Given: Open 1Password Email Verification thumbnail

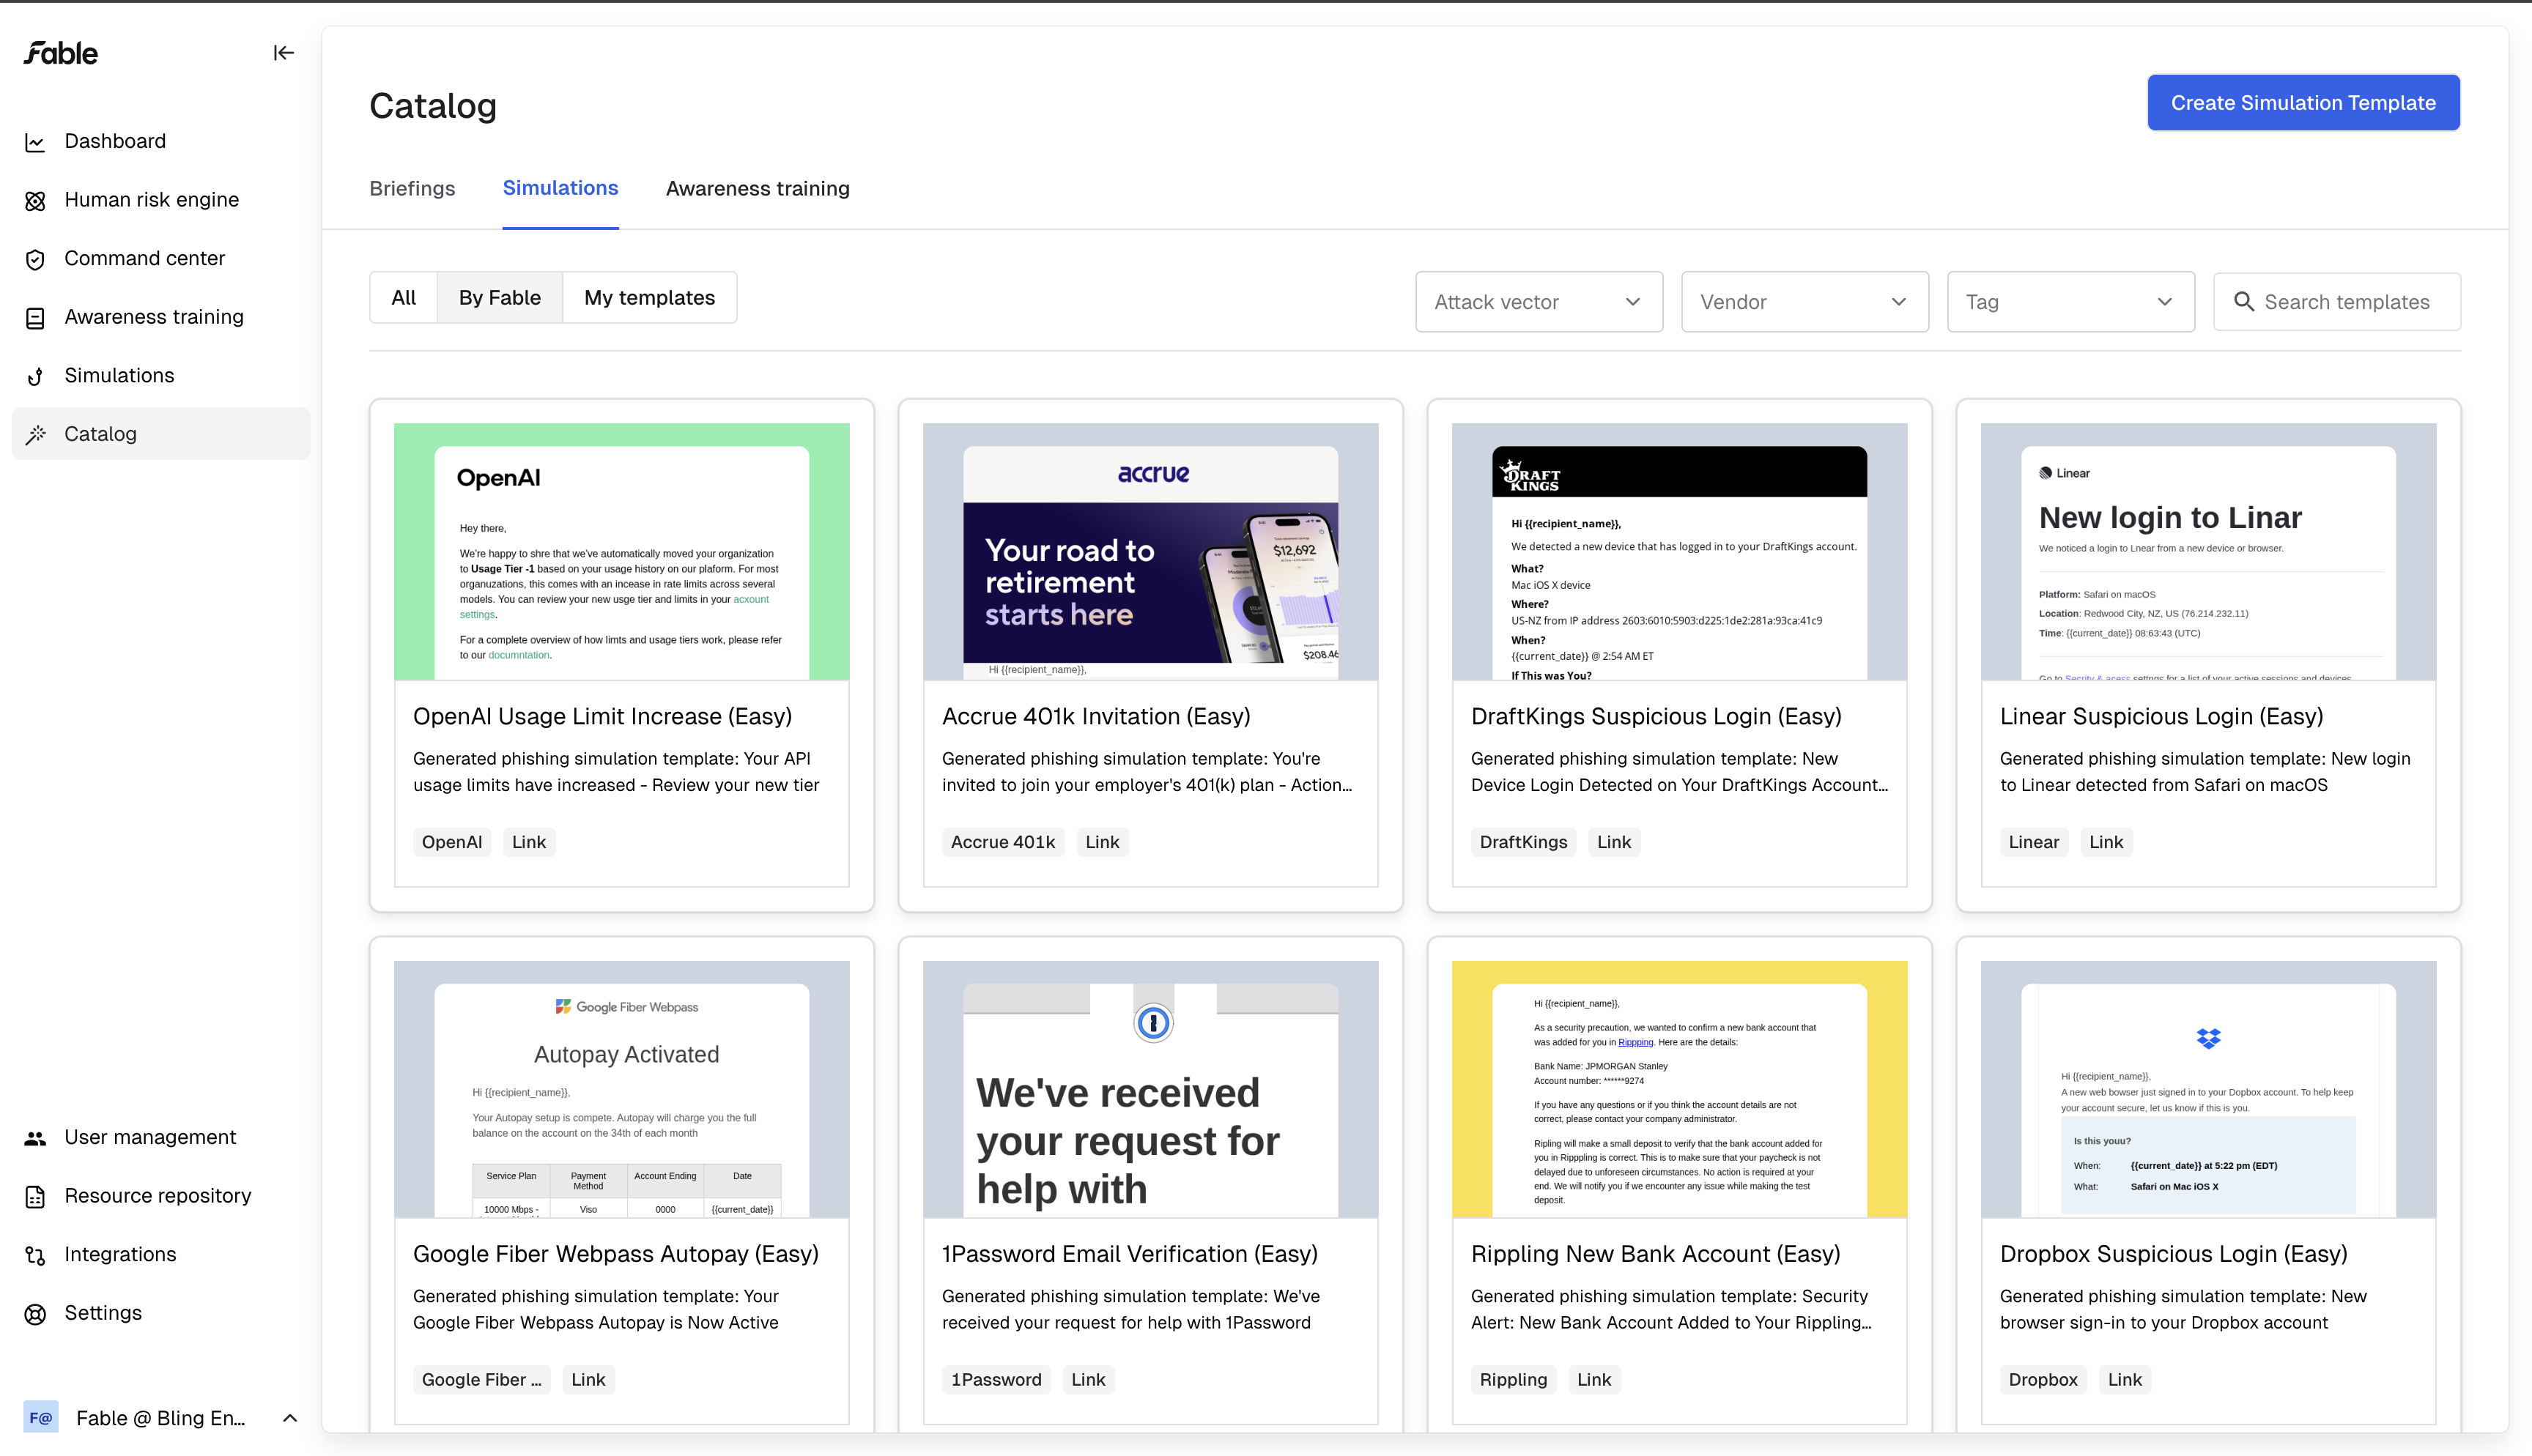Looking at the screenshot, I should pos(1151,1090).
